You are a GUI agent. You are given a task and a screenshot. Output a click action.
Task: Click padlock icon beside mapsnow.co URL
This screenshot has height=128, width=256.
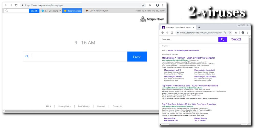click(23, 5)
